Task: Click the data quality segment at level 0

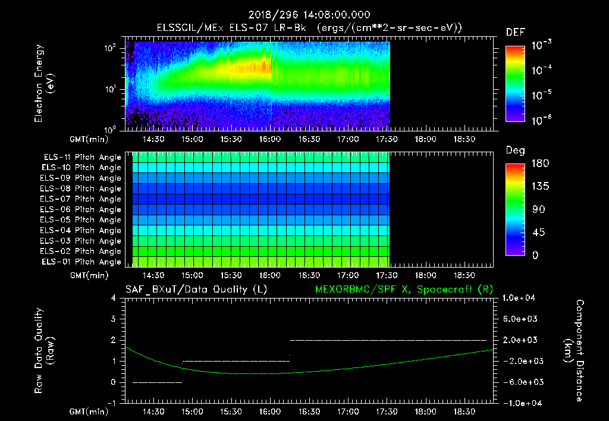Action: click(157, 382)
